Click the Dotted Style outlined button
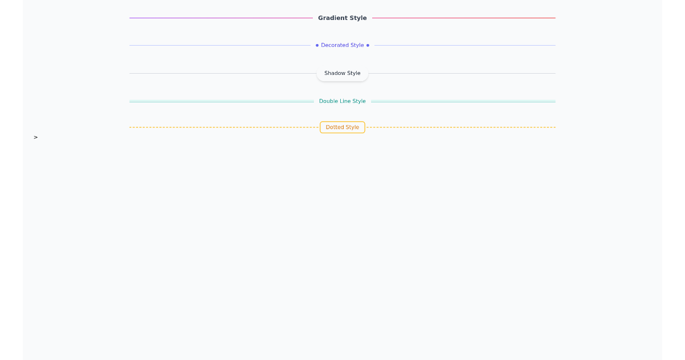 [342, 127]
